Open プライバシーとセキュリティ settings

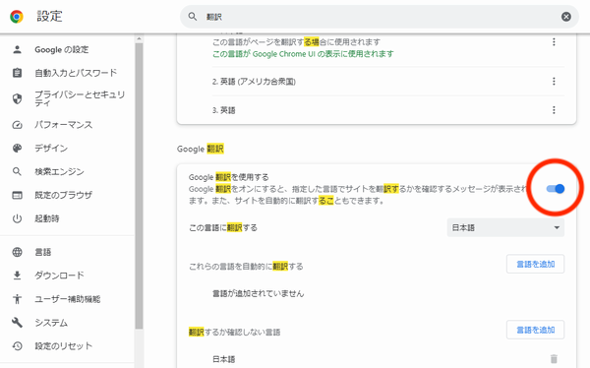[80, 98]
